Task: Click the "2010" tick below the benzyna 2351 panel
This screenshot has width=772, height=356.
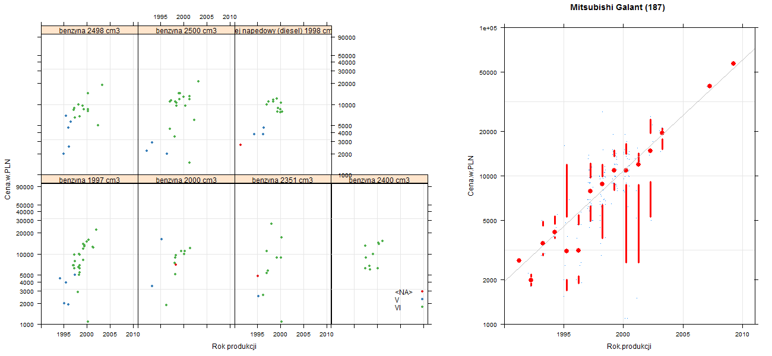Action: pyautogui.click(x=326, y=335)
